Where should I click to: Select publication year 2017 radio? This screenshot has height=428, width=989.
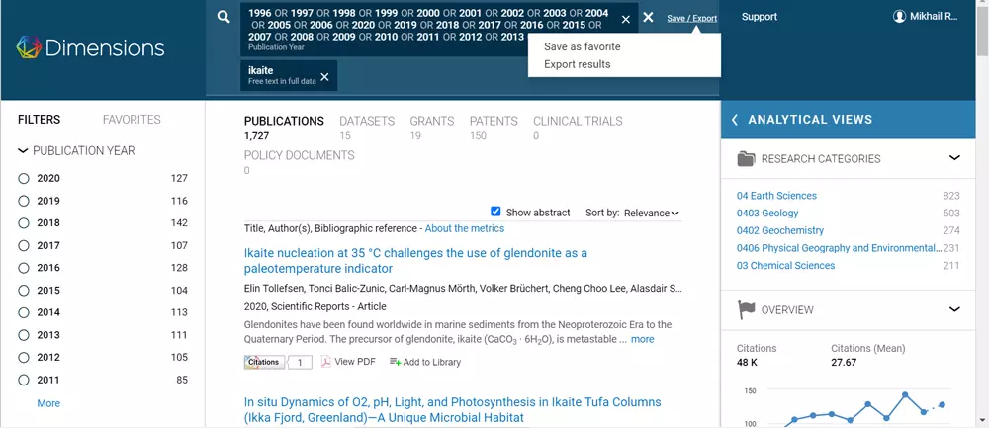[x=24, y=245]
